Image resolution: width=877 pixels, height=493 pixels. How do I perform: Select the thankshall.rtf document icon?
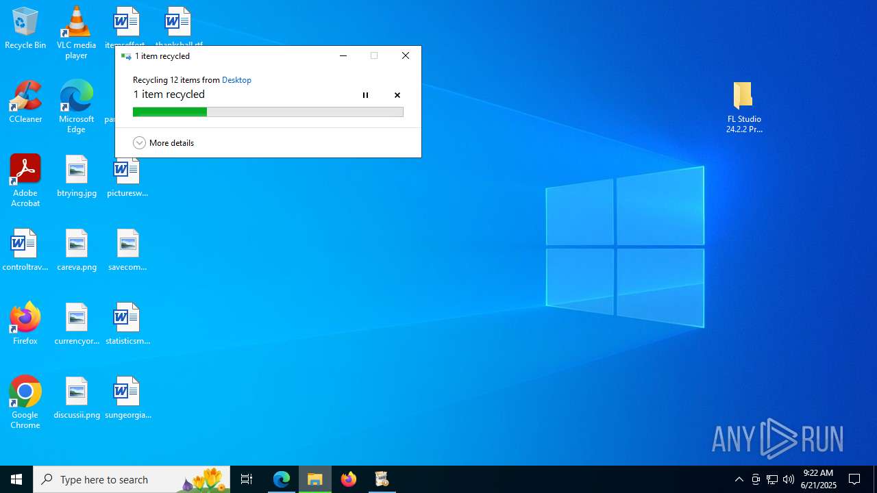pos(178,26)
